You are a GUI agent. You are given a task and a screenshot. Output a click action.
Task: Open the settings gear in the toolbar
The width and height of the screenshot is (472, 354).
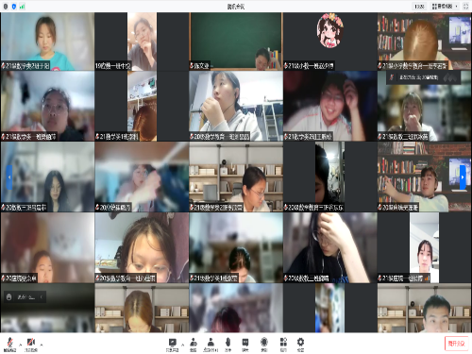(300, 345)
